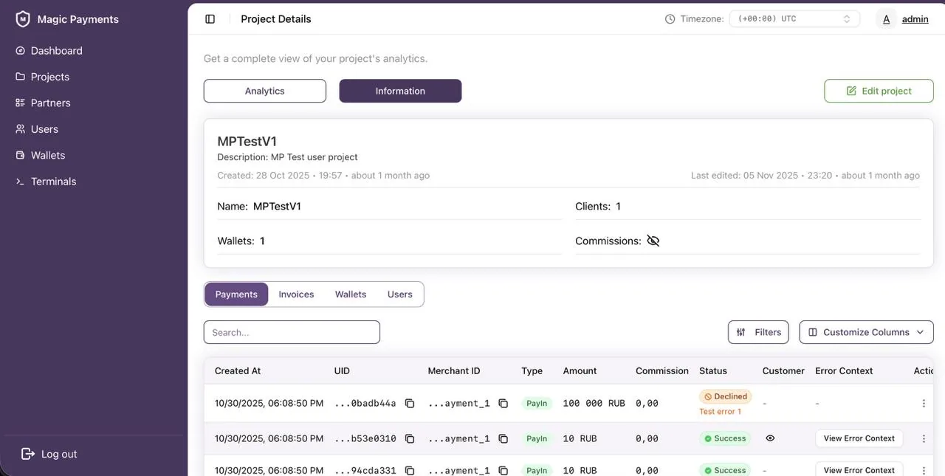Expand the Customize Columns dropdown

(867, 332)
